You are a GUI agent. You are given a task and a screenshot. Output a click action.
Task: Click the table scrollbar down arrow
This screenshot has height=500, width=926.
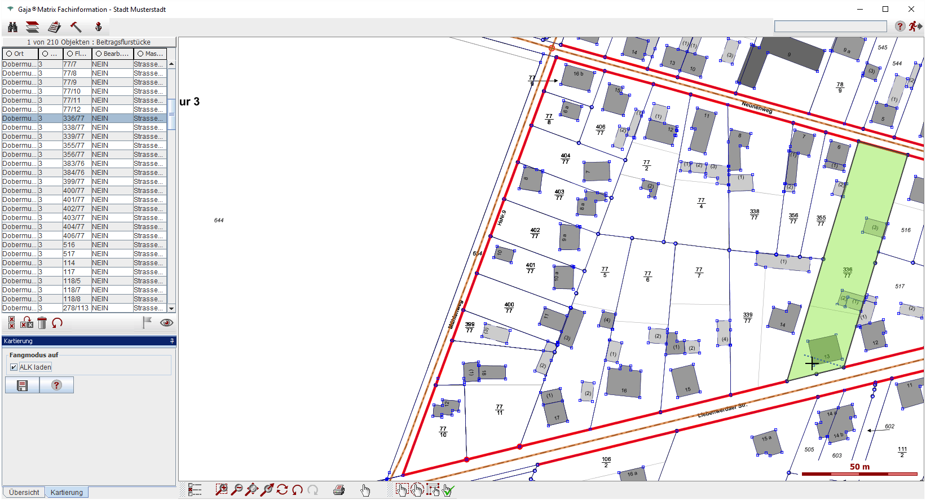171,308
